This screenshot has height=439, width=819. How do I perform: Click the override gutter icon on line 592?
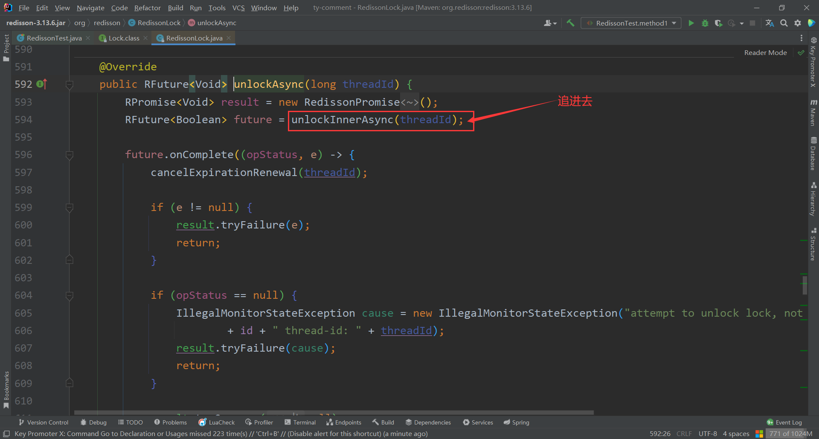41,84
